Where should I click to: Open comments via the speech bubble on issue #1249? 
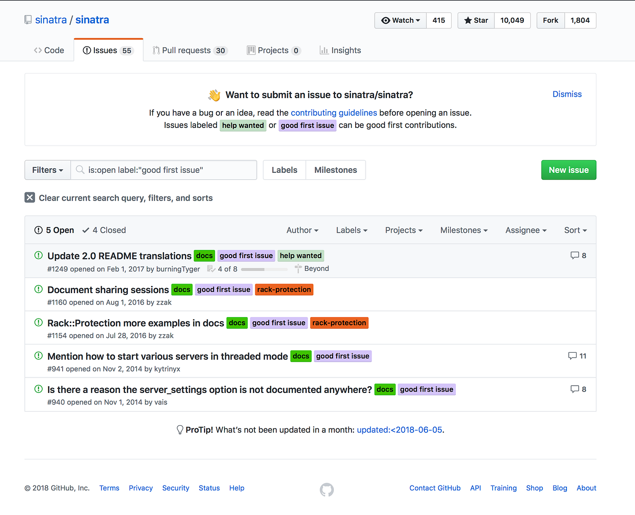[x=575, y=255]
